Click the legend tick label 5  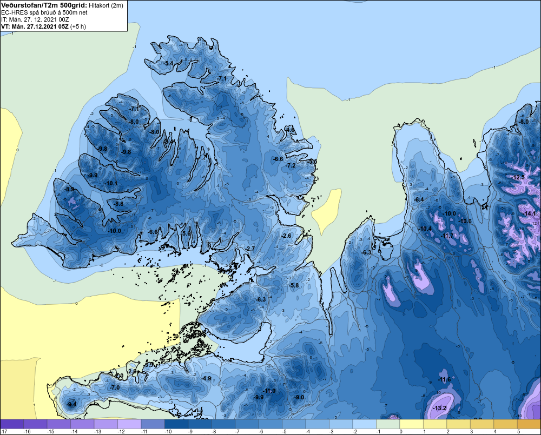pyautogui.click(x=519, y=432)
